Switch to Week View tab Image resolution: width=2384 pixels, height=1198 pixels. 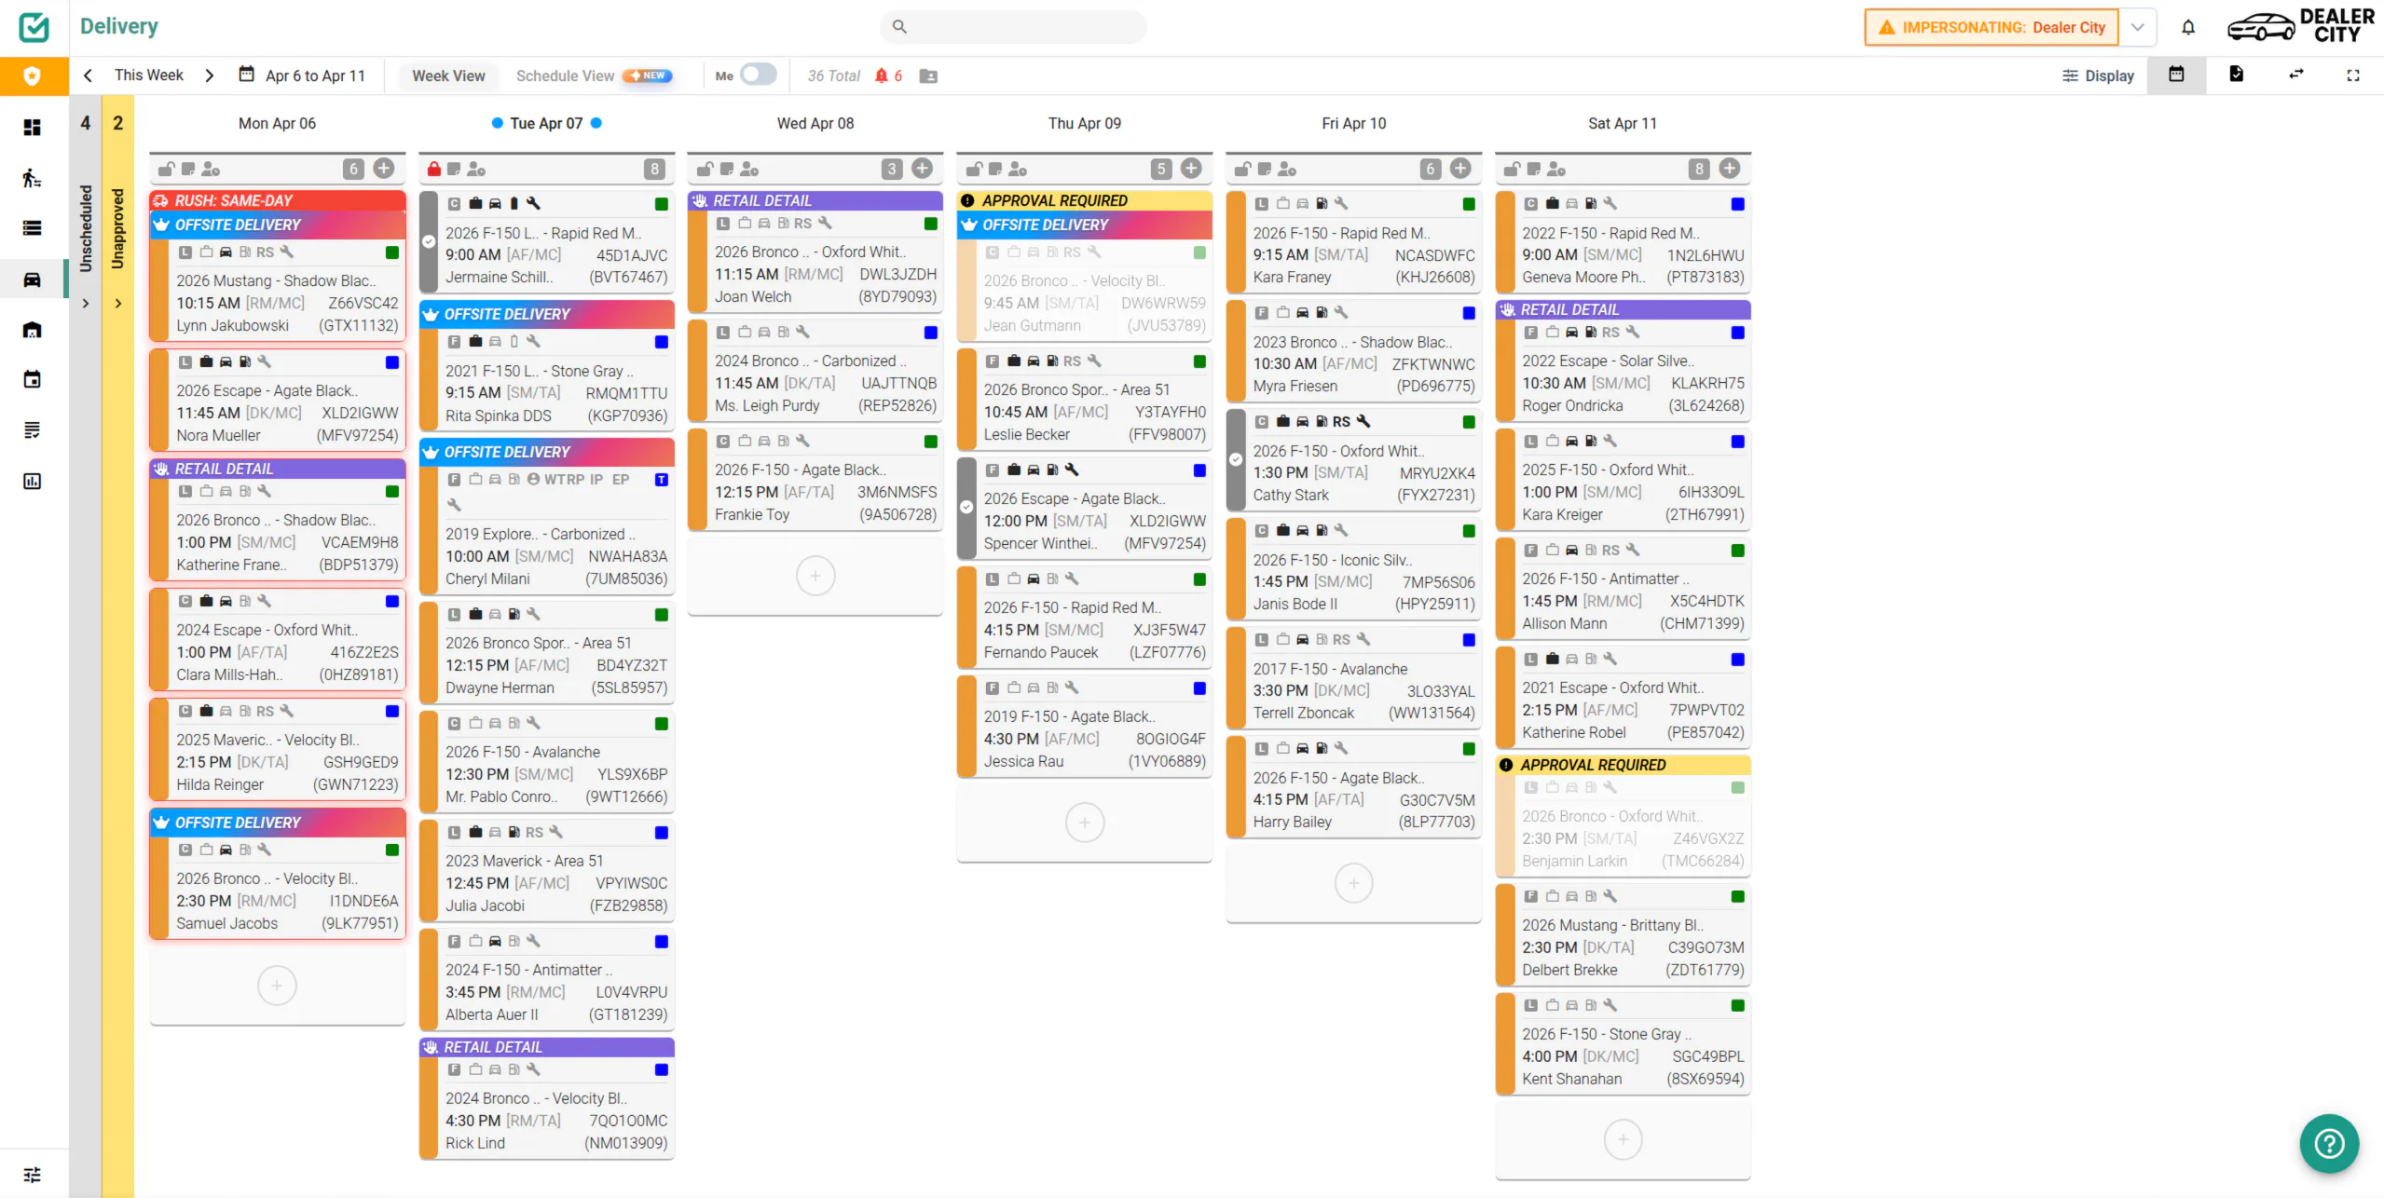click(448, 75)
